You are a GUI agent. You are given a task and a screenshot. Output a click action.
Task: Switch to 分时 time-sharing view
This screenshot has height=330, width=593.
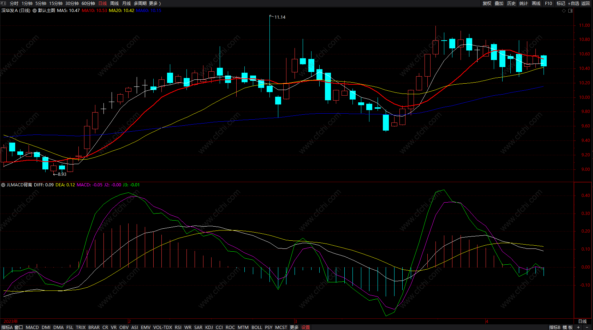[x=14, y=4]
